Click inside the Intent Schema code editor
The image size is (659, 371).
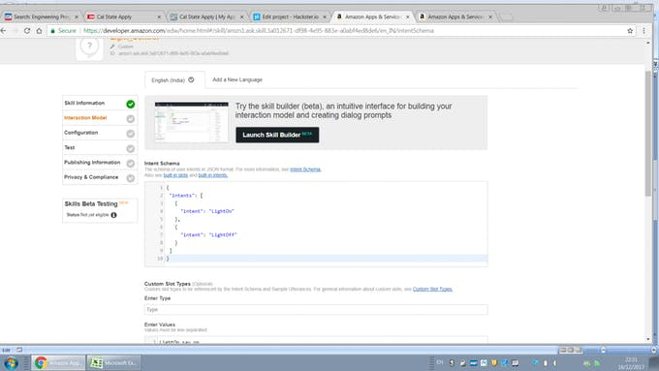tap(316, 224)
